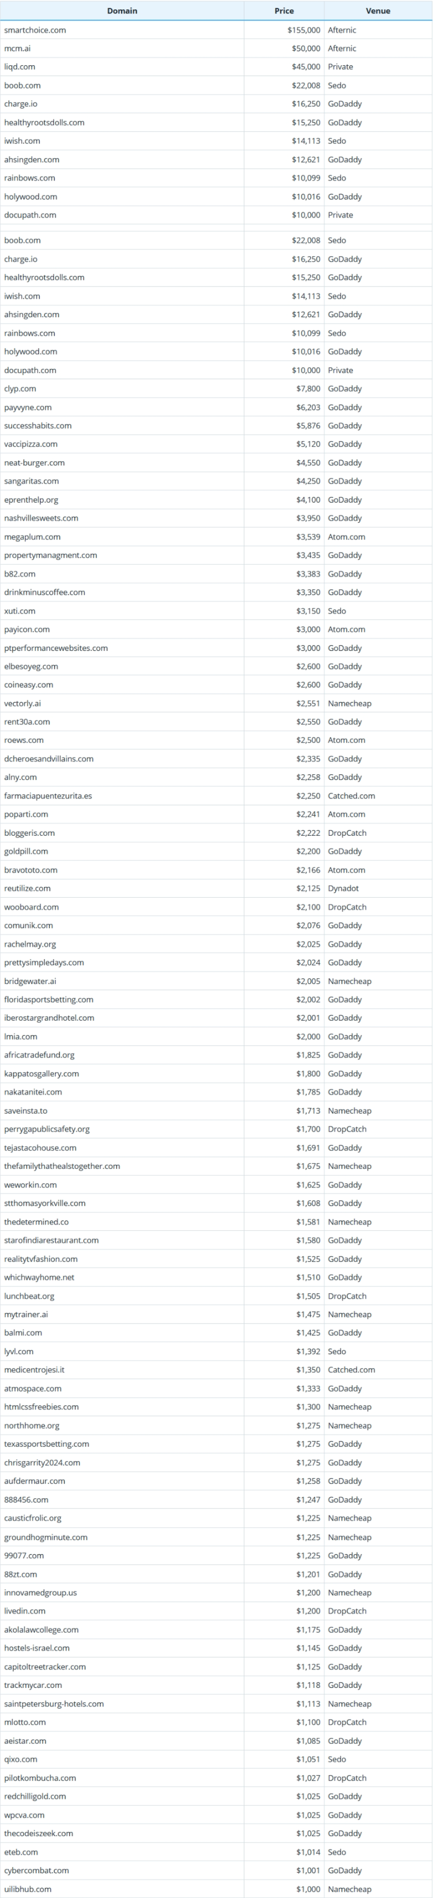Click medicentrojesi.it domain name
This screenshot has width=433, height=1898.
click(34, 1370)
